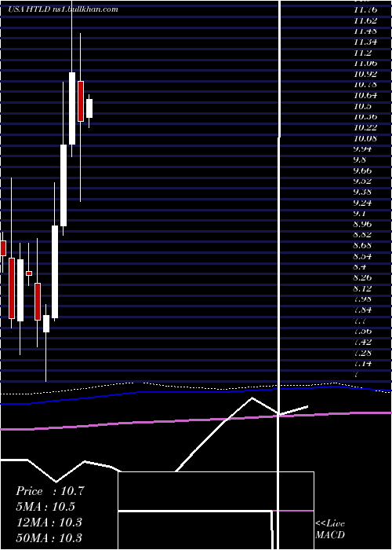Screen dimensions: 392x550
Task: Select the 10.64 price level label
Action: 365,95
